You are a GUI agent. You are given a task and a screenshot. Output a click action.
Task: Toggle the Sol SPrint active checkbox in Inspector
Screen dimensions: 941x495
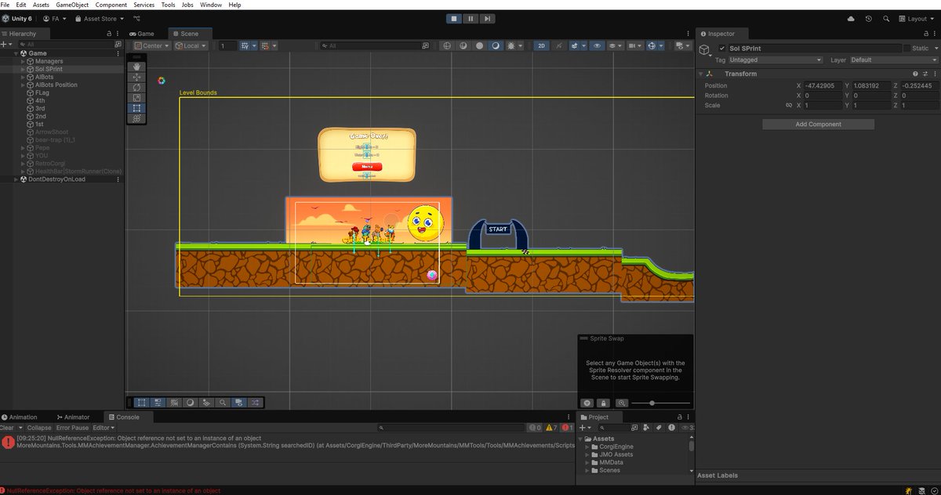pyautogui.click(x=722, y=49)
